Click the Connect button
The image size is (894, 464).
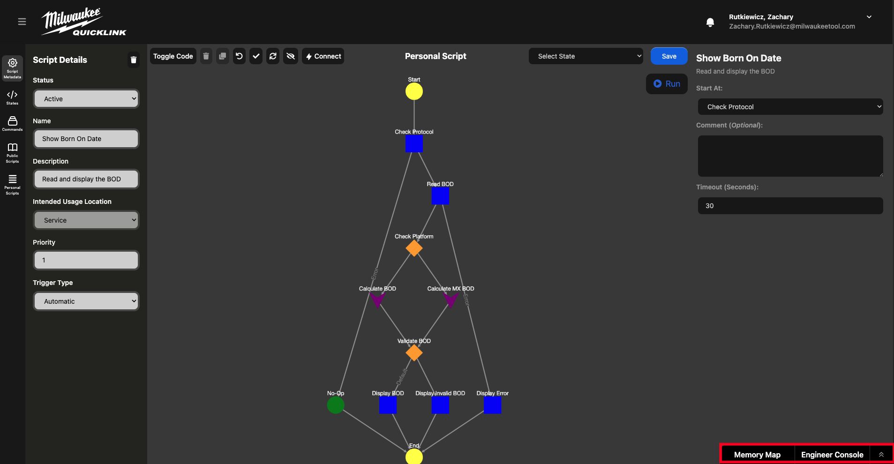point(323,56)
